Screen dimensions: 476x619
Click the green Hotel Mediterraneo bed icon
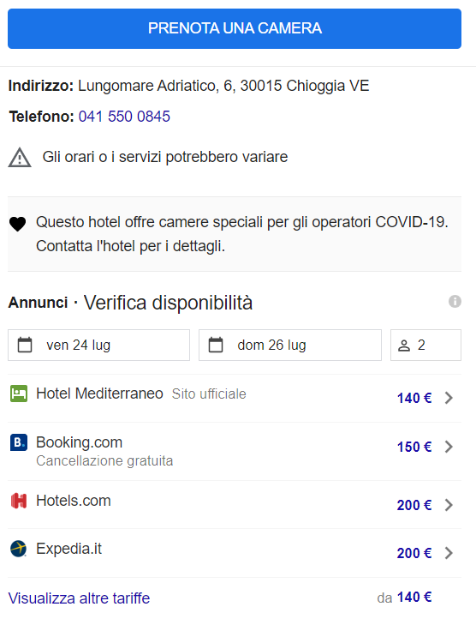click(19, 394)
